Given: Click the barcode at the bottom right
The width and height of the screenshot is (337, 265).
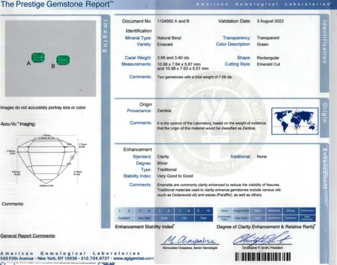Looking at the screenshot, I should tap(263, 257).
